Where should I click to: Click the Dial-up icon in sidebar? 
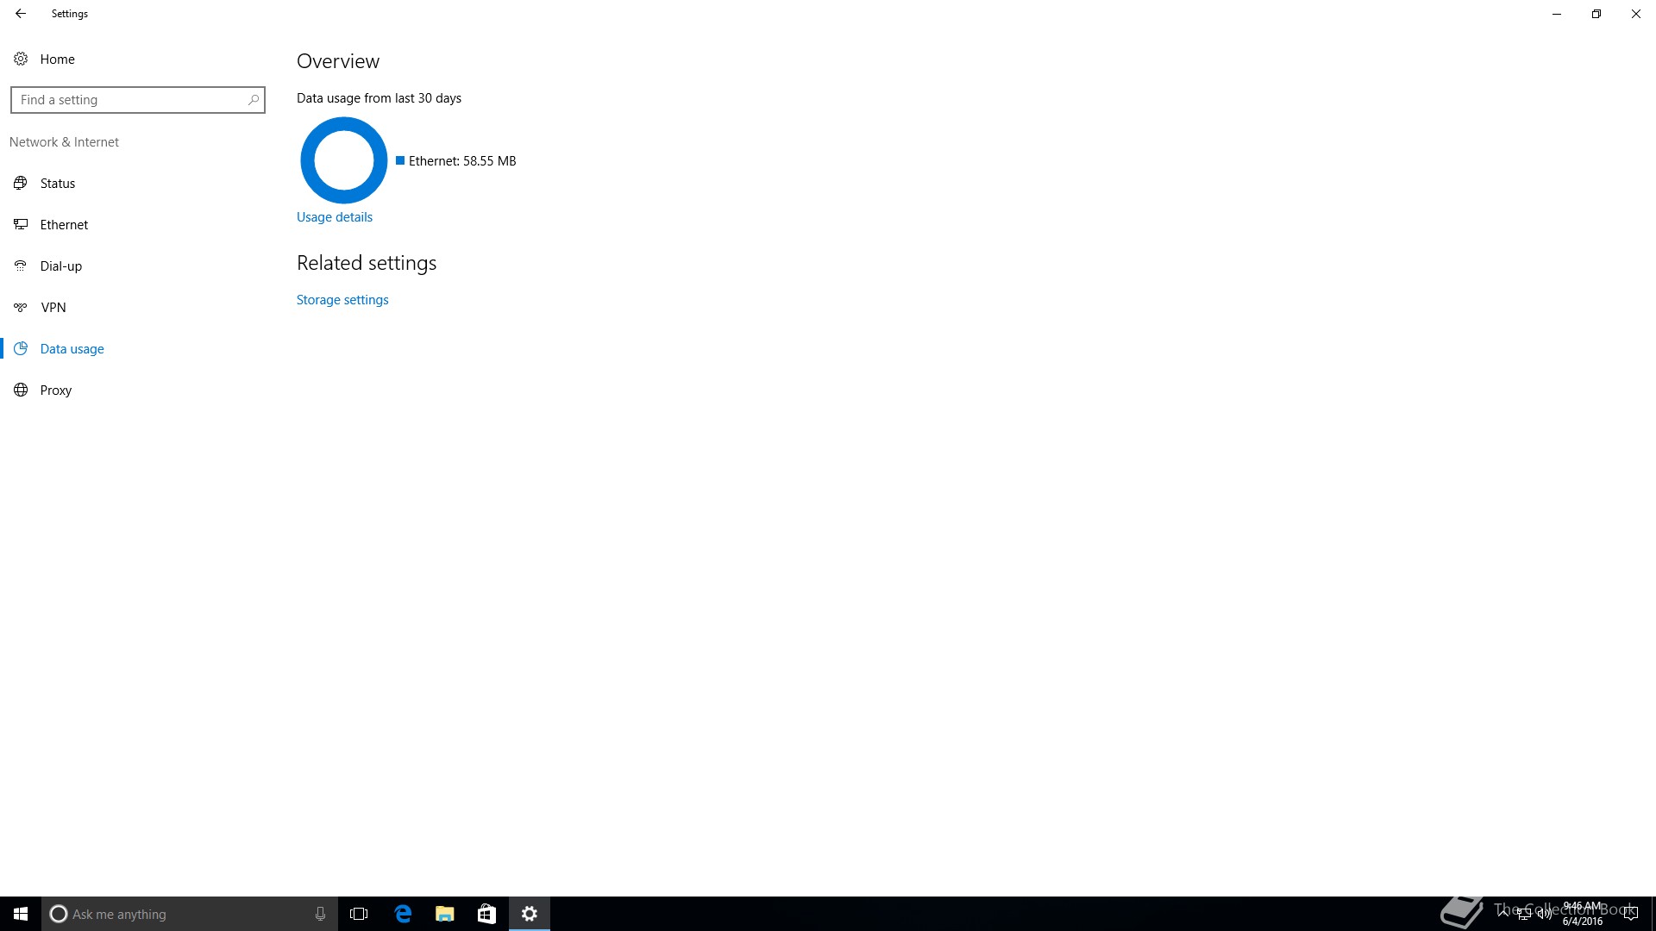21,266
